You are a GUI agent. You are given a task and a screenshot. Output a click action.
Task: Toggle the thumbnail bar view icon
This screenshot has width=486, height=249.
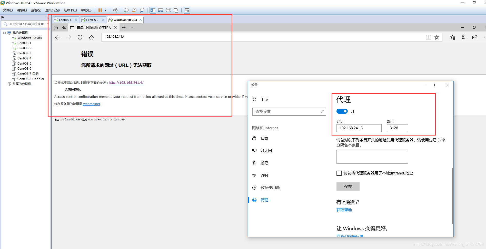(161, 10)
